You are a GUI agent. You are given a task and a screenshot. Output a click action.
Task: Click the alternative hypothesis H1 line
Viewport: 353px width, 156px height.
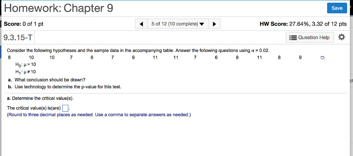click(26, 72)
